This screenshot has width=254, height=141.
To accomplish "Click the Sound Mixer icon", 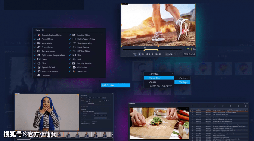I will (39, 39).
